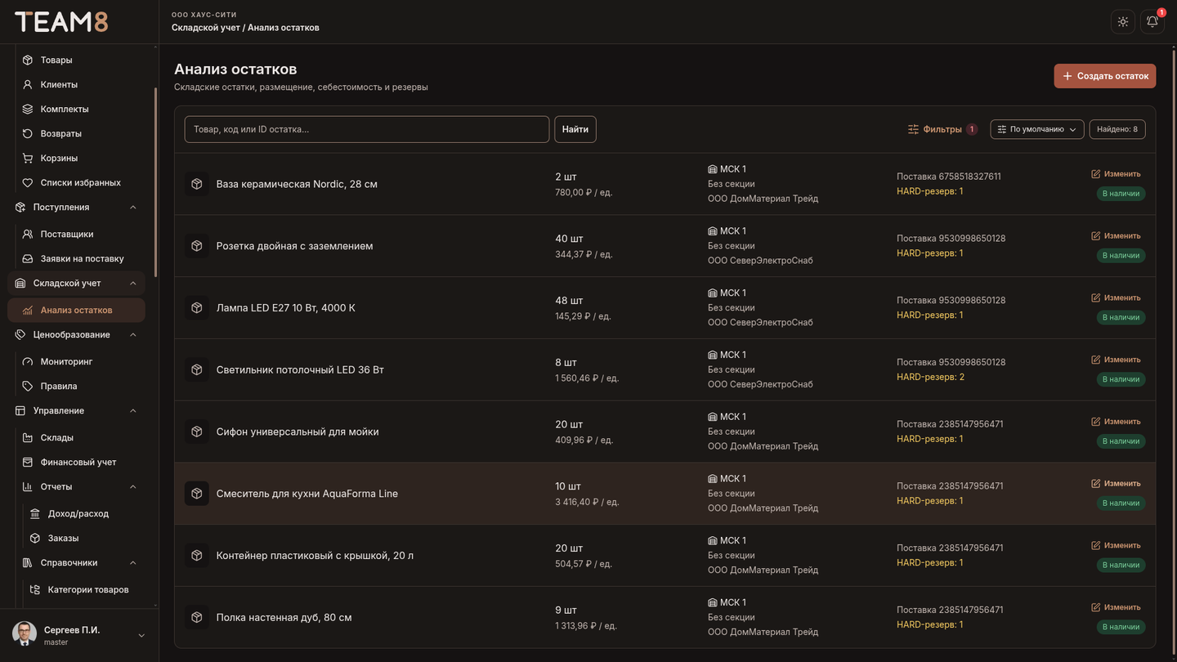
Task: Collapse the Управление section
Action: 133,411
